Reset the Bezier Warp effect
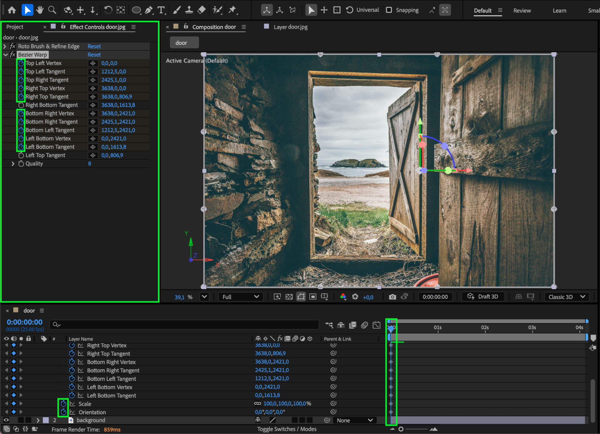 coord(94,55)
